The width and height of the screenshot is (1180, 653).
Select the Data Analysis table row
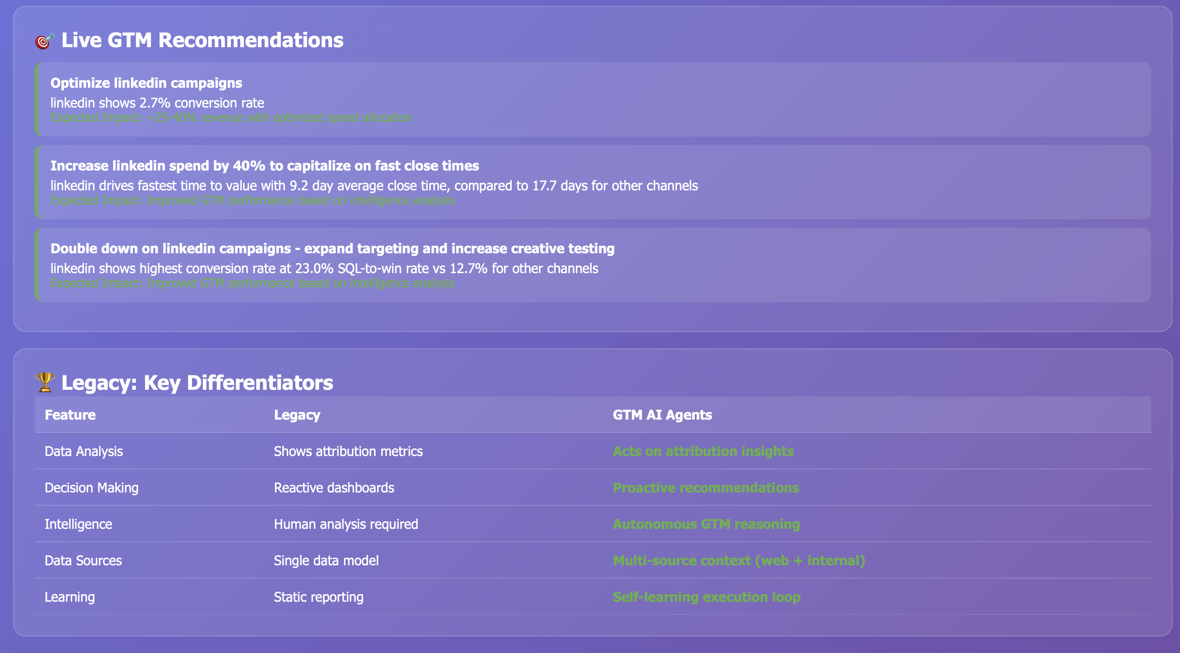coord(84,451)
